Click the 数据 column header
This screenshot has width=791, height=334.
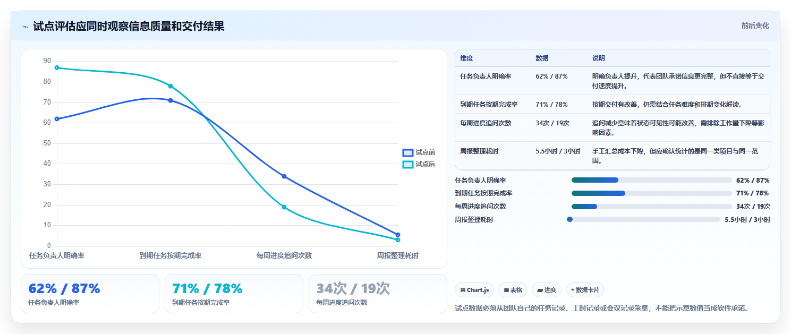pos(542,58)
